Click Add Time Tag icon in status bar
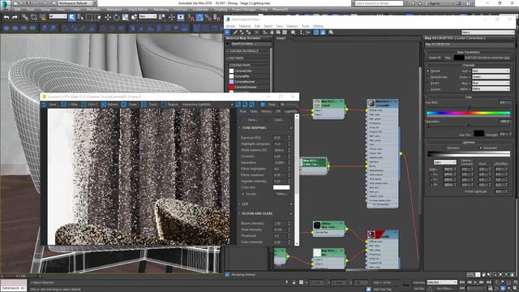 (x=368, y=289)
